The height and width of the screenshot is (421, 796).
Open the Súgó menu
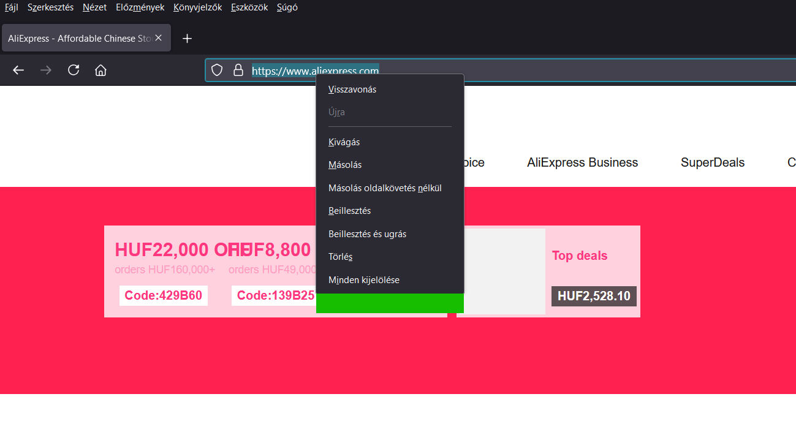pyautogui.click(x=287, y=7)
